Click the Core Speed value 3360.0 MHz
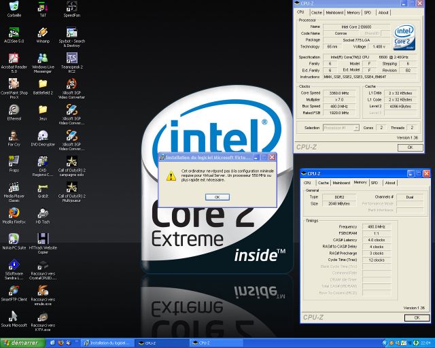This screenshot has width=435, height=348. pyautogui.click(x=339, y=93)
